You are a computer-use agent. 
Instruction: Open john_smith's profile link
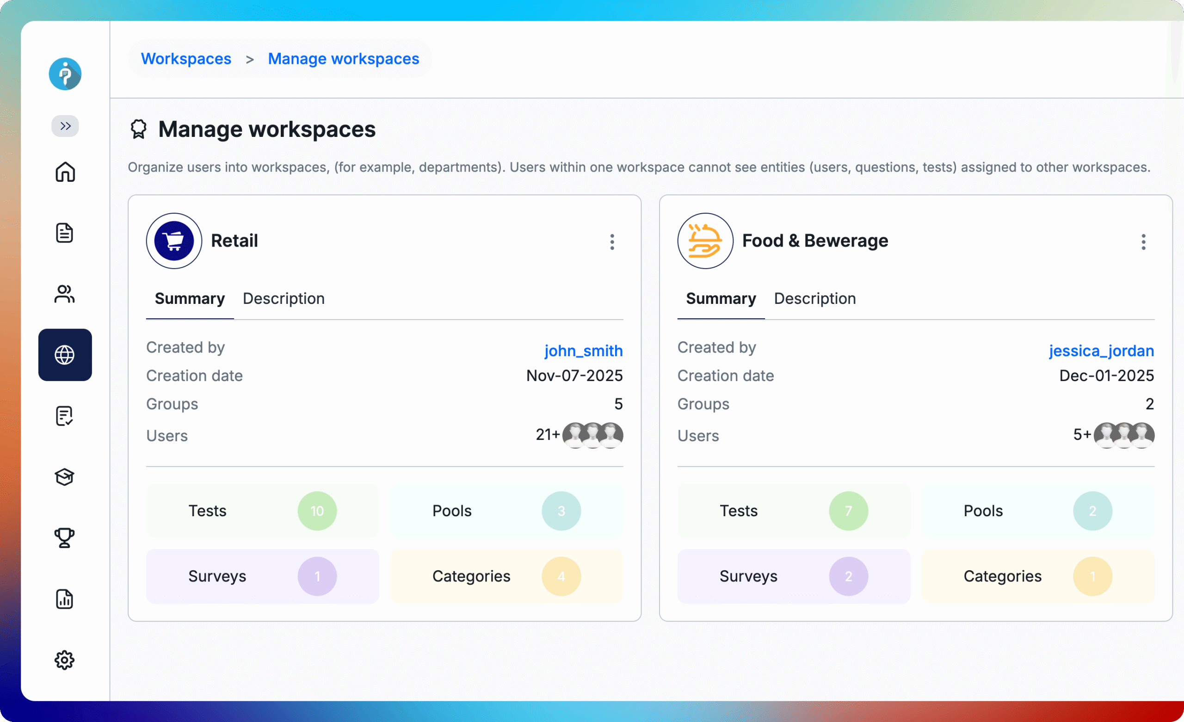pyautogui.click(x=583, y=351)
